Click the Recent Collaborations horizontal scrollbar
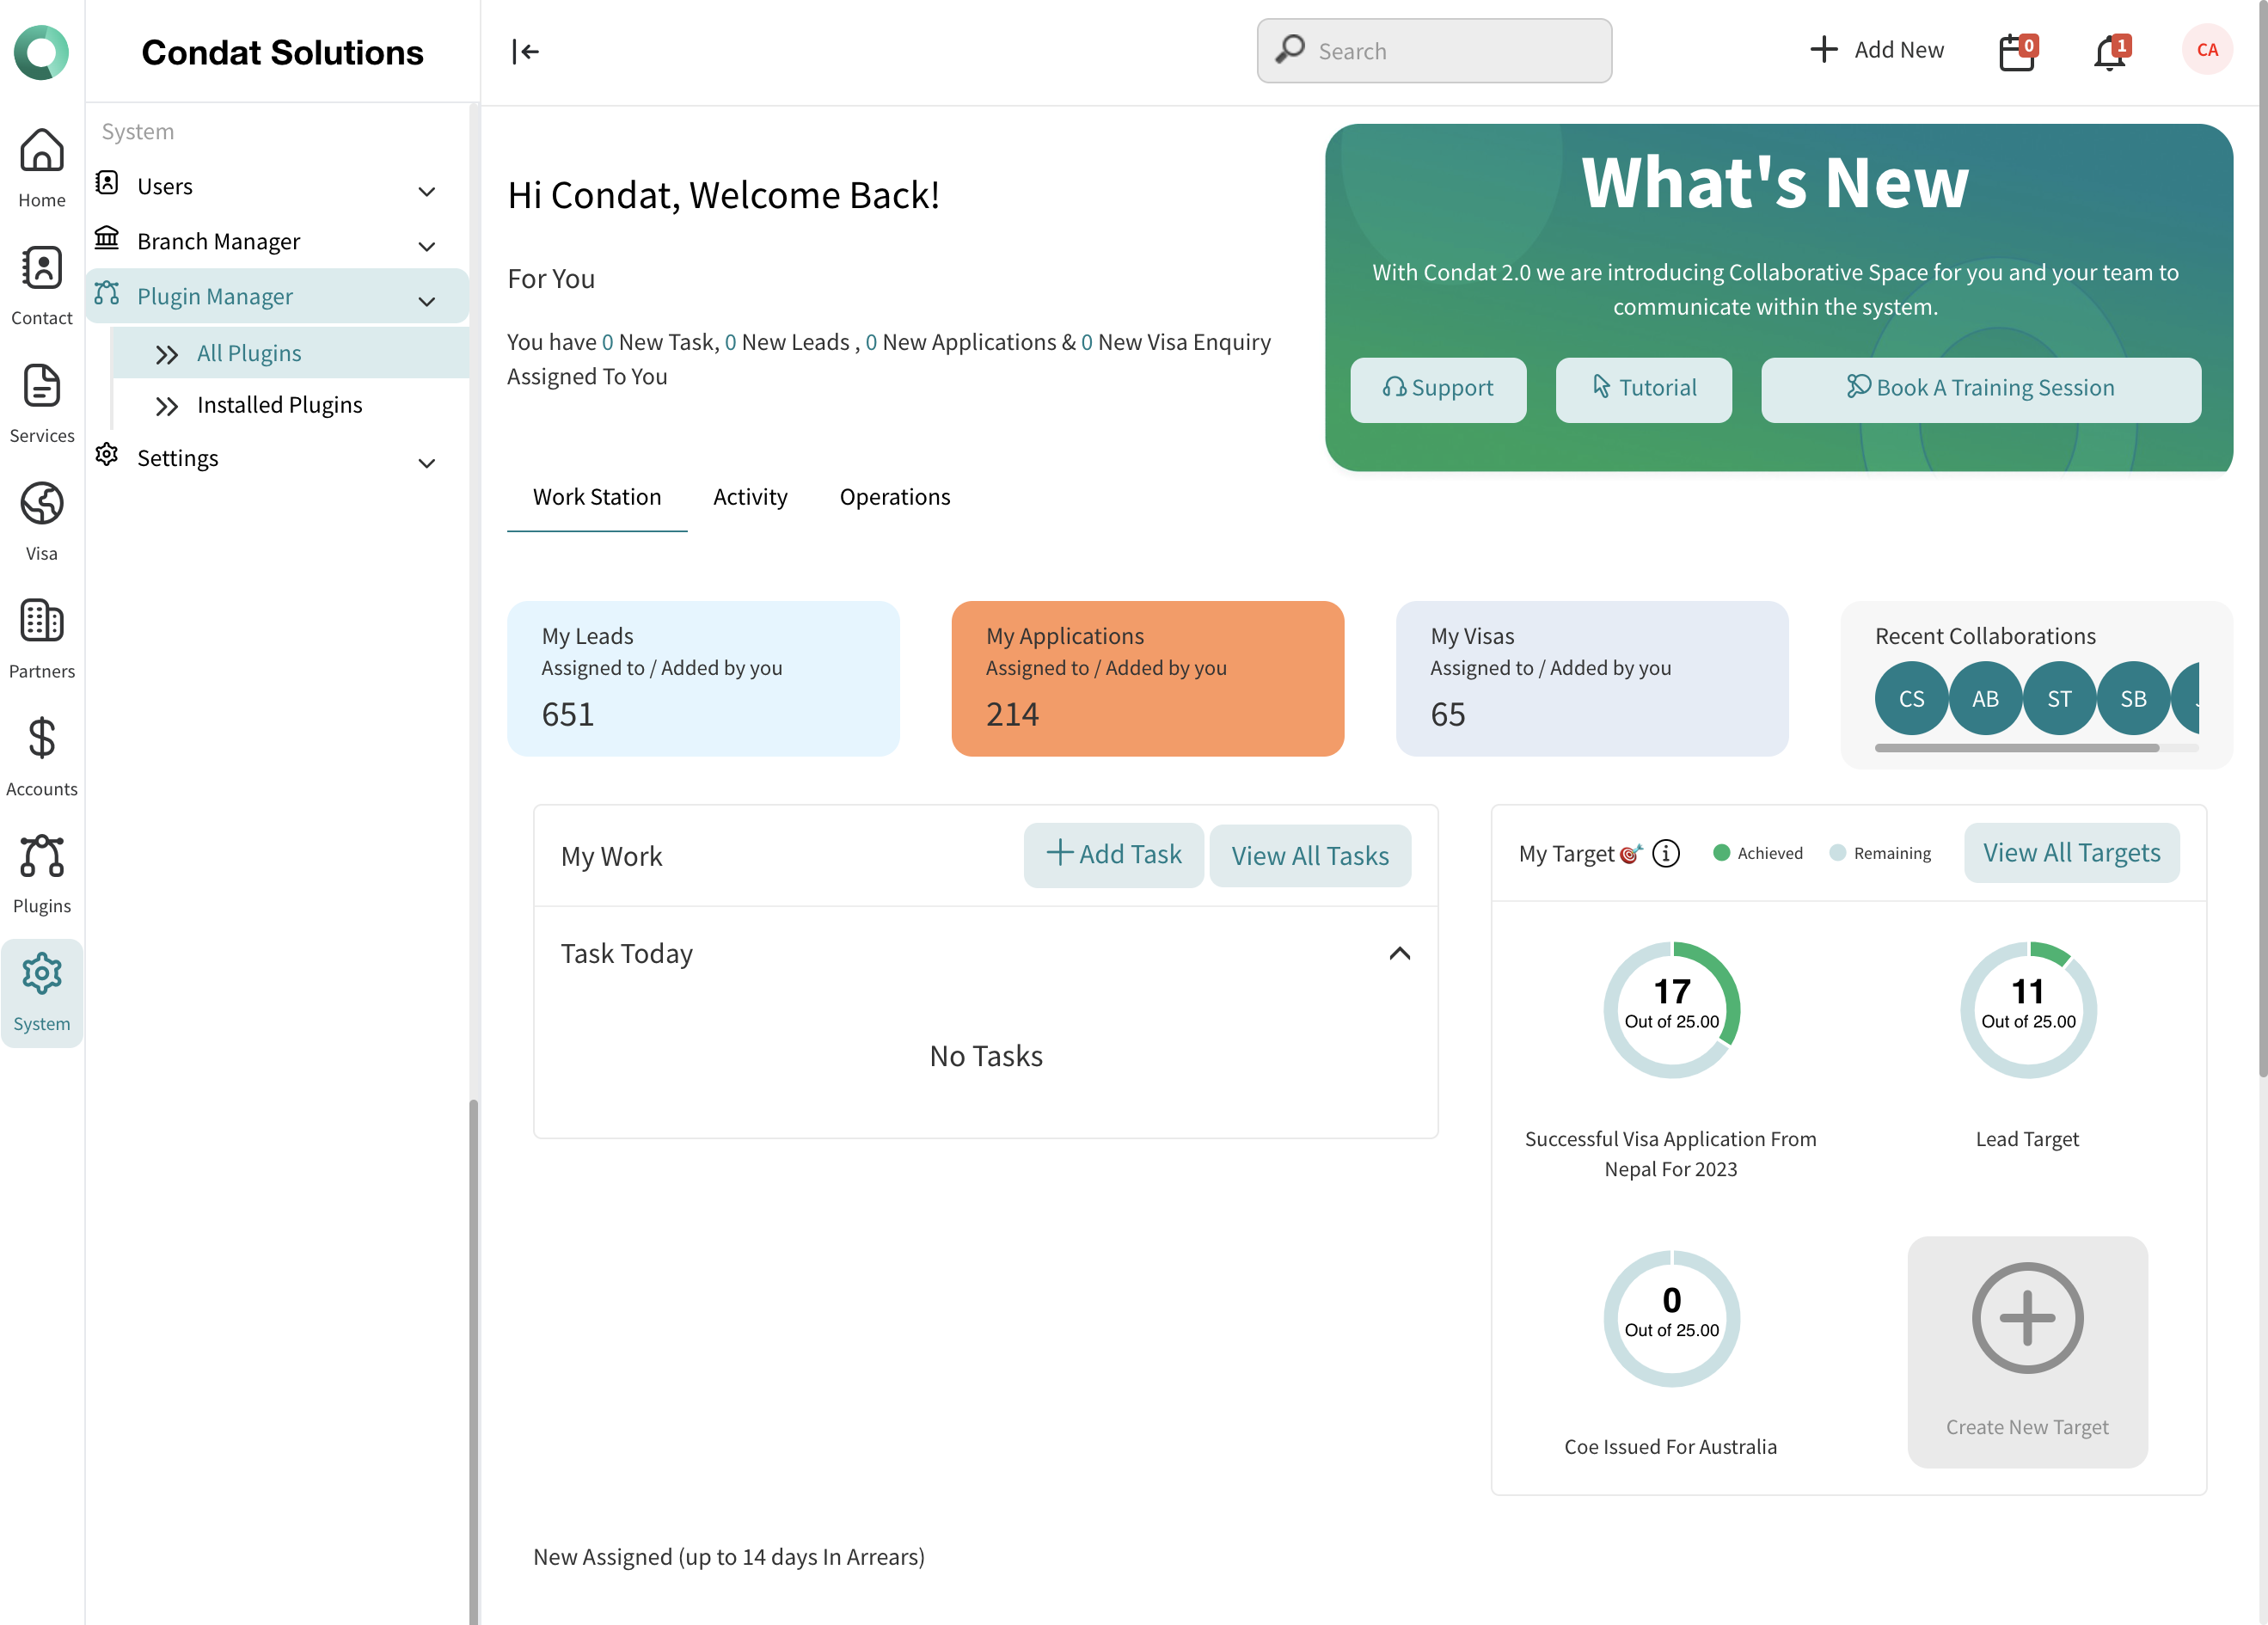Image resolution: width=2268 pixels, height=1625 pixels. 2016,747
